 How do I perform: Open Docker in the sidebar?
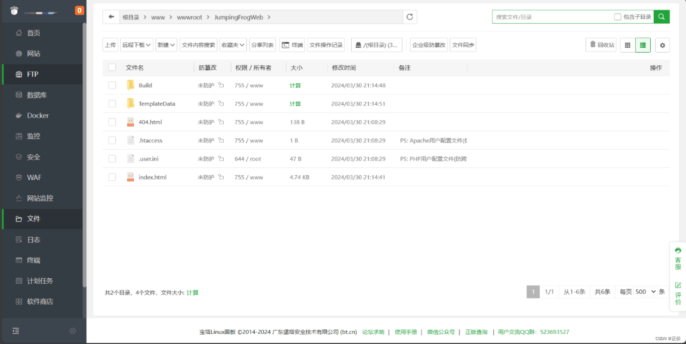[x=38, y=115]
